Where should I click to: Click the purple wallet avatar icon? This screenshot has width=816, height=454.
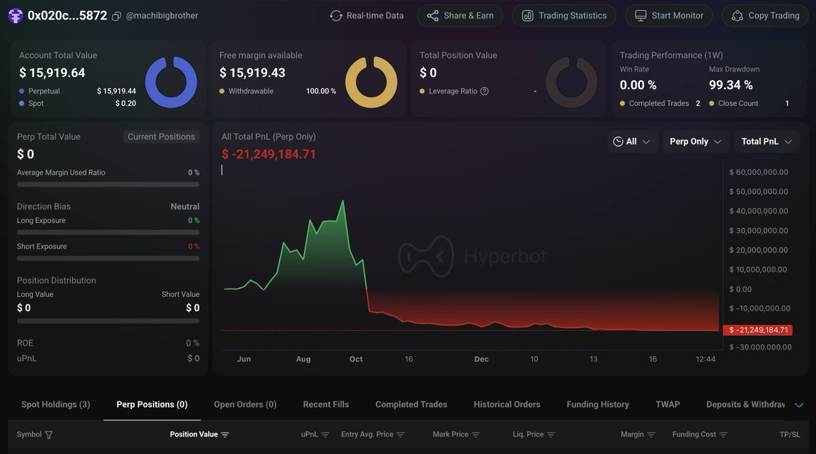(15, 15)
